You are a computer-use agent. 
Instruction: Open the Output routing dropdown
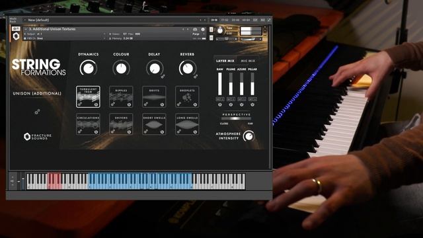pyautogui.click(x=104, y=34)
